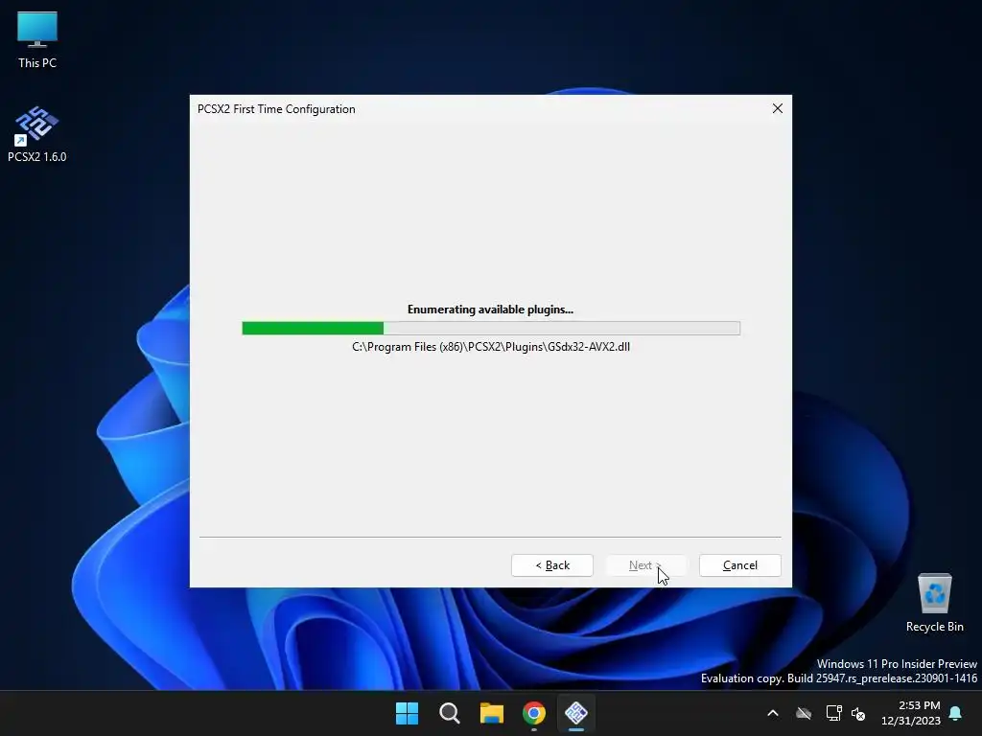Click the 'Enumerating available plugins...' label
The image size is (982, 736).
[x=490, y=310]
